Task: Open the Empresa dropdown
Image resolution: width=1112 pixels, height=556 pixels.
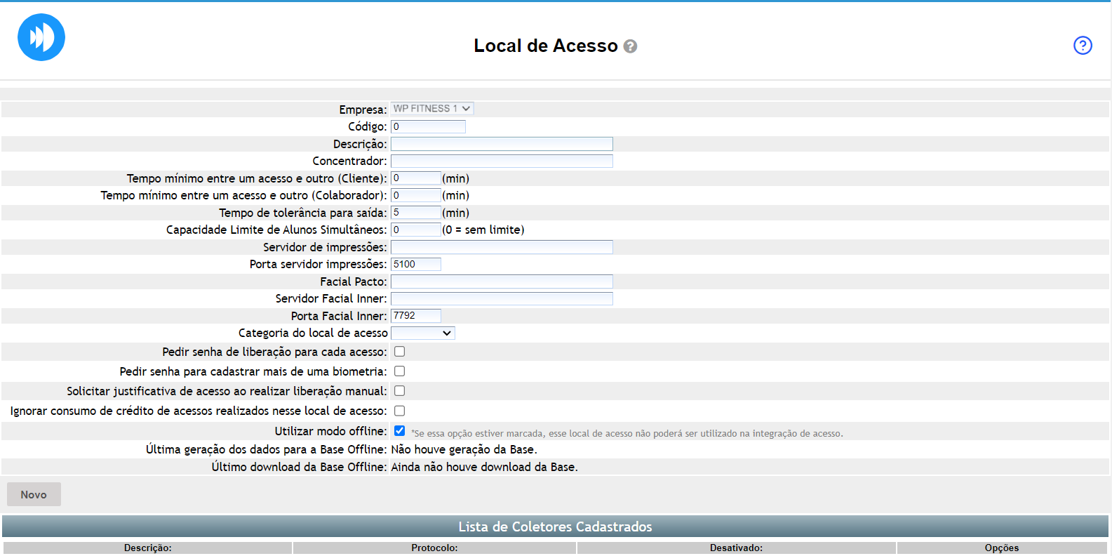Action: 431,109
